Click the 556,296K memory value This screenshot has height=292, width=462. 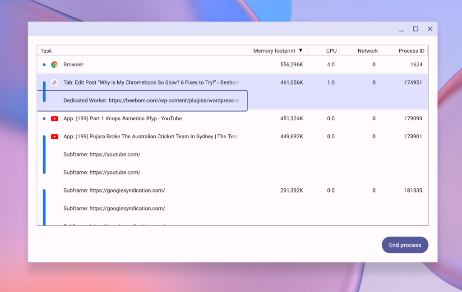click(291, 64)
